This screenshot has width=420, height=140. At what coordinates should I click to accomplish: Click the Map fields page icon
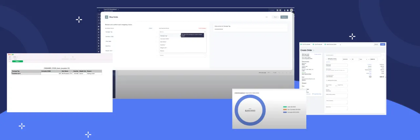tap(106, 17)
